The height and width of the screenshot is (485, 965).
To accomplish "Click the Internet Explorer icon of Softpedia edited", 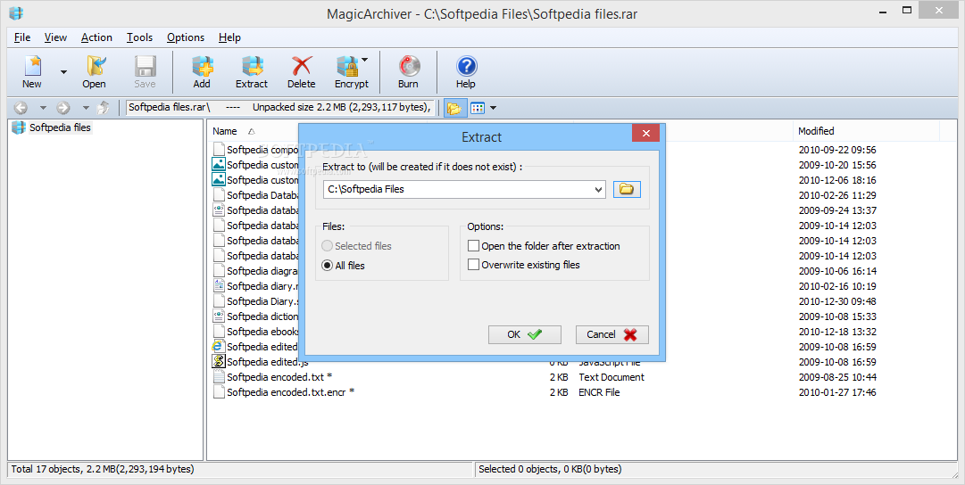I will point(219,347).
